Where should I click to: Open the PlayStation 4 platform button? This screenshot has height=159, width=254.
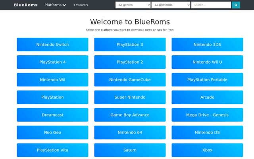pyautogui.click(x=52, y=62)
